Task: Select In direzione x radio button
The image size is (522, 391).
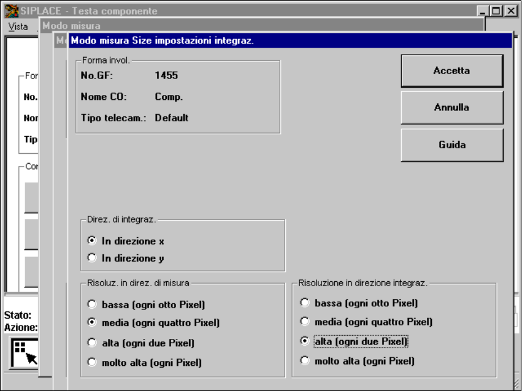Action: pos(91,241)
